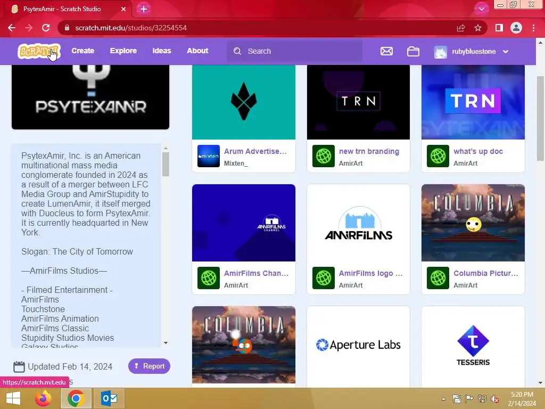545x409 pixels.
Task: Open Outlook from the taskbar
Action: click(x=109, y=398)
